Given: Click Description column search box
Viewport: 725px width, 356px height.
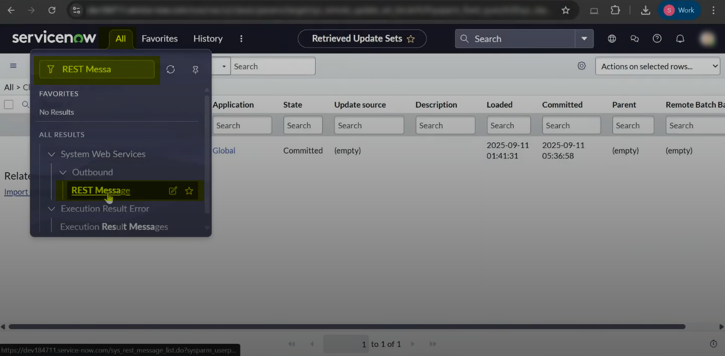Looking at the screenshot, I should tap(445, 125).
